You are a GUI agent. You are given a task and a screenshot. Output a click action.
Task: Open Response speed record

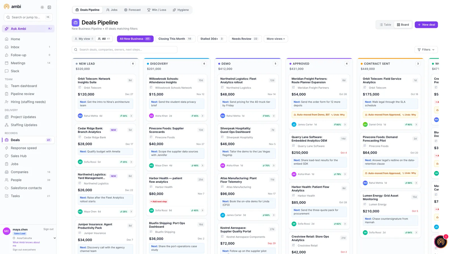pyautogui.click(x=28, y=148)
